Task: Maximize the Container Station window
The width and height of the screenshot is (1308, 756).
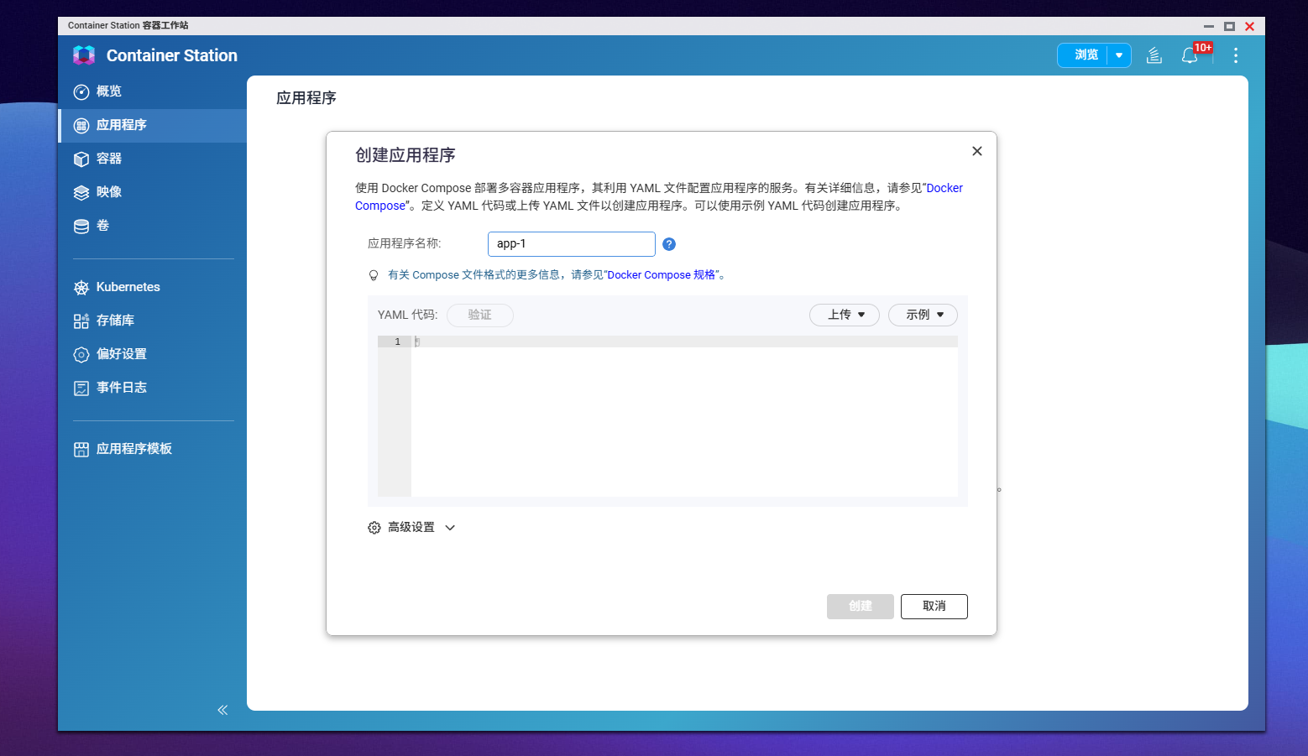Action: [1229, 26]
